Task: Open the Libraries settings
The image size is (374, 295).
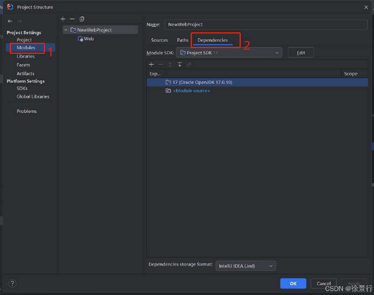Action: tap(26, 56)
